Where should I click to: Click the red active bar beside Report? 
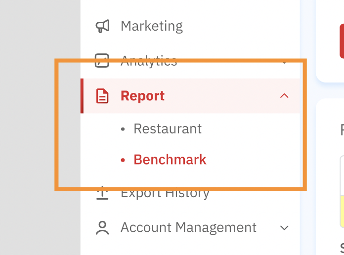82,96
